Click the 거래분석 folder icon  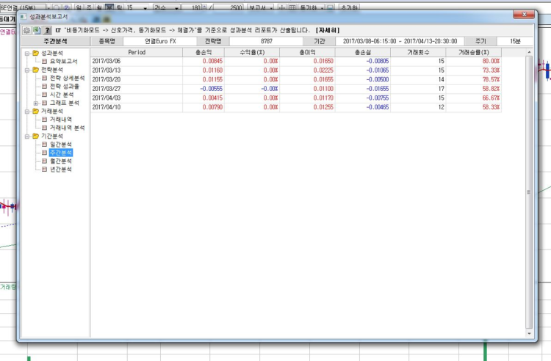[x=35, y=111]
